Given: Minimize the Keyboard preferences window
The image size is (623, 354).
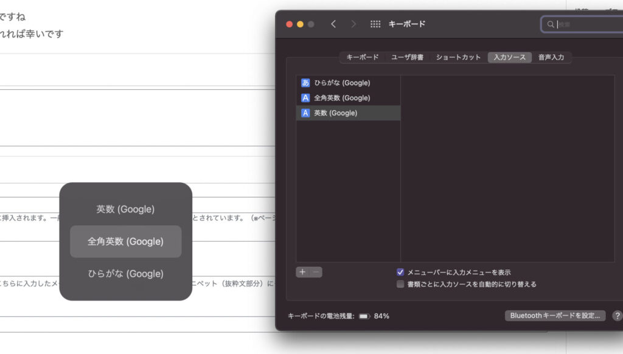Looking at the screenshot, I should point(300,24).
